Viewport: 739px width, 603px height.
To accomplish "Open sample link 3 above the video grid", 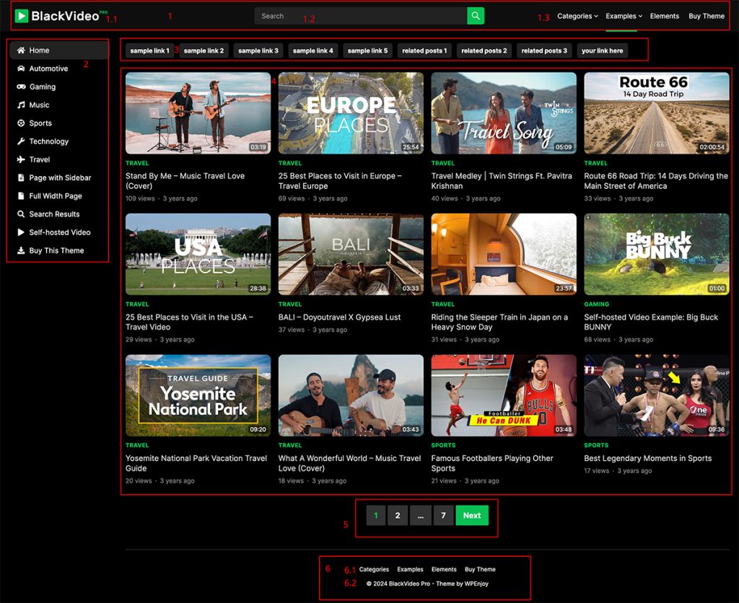I will (258, 50).
